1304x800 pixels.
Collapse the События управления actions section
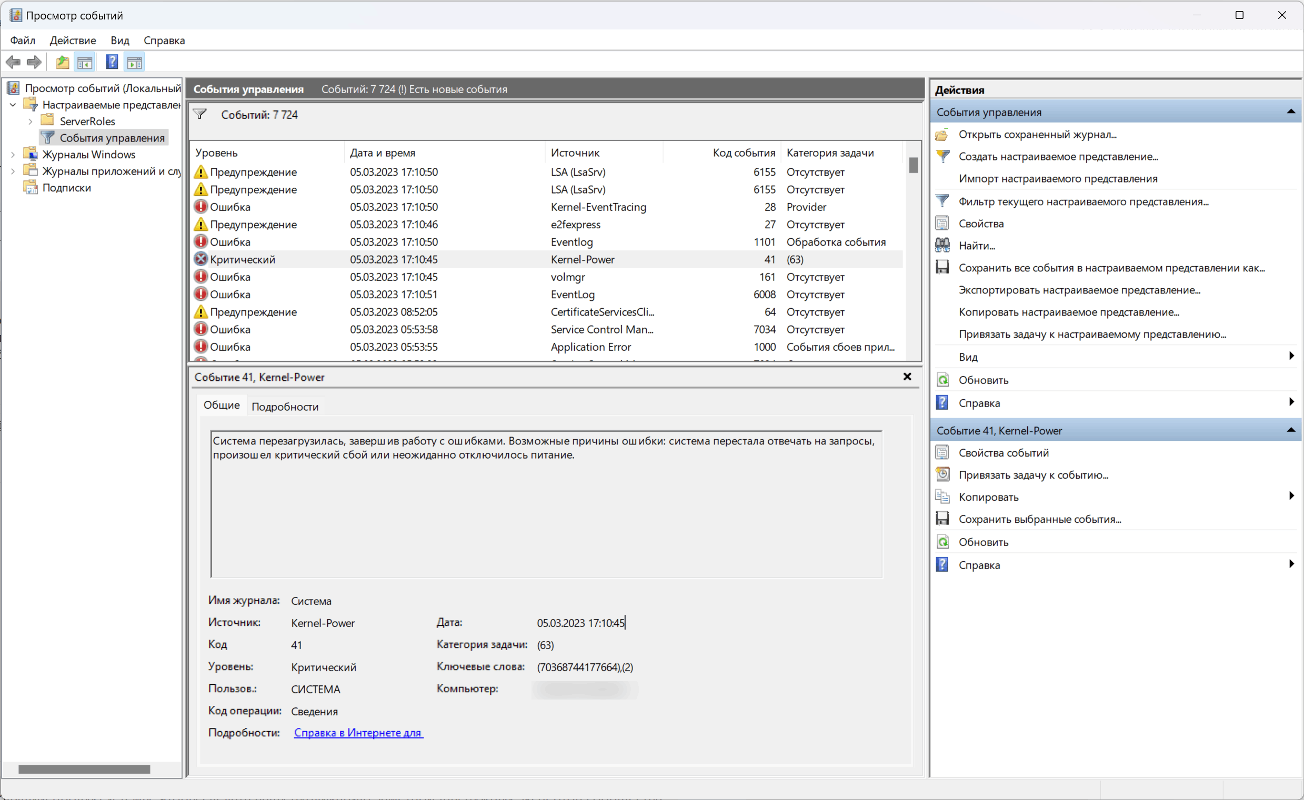tap(1291, 112)
